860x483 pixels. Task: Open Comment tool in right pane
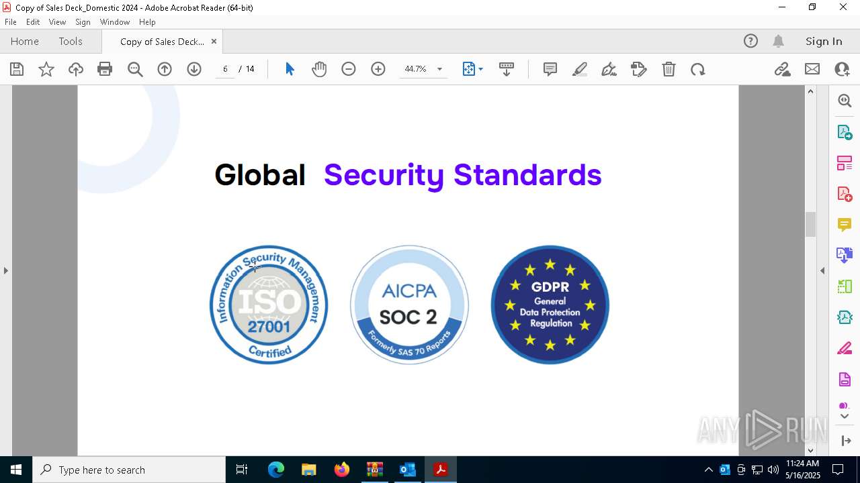(x=845, y=225)
